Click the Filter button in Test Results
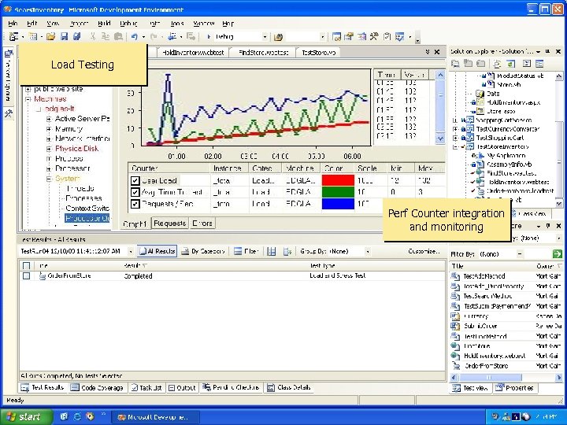Viewport: 567px width, 425px height. coord(246,251)
